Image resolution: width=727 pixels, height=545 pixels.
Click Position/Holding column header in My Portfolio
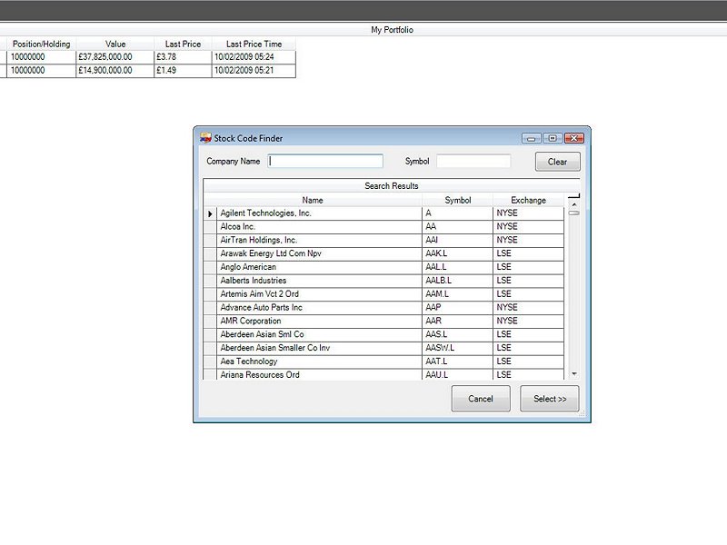coord(41,44)
